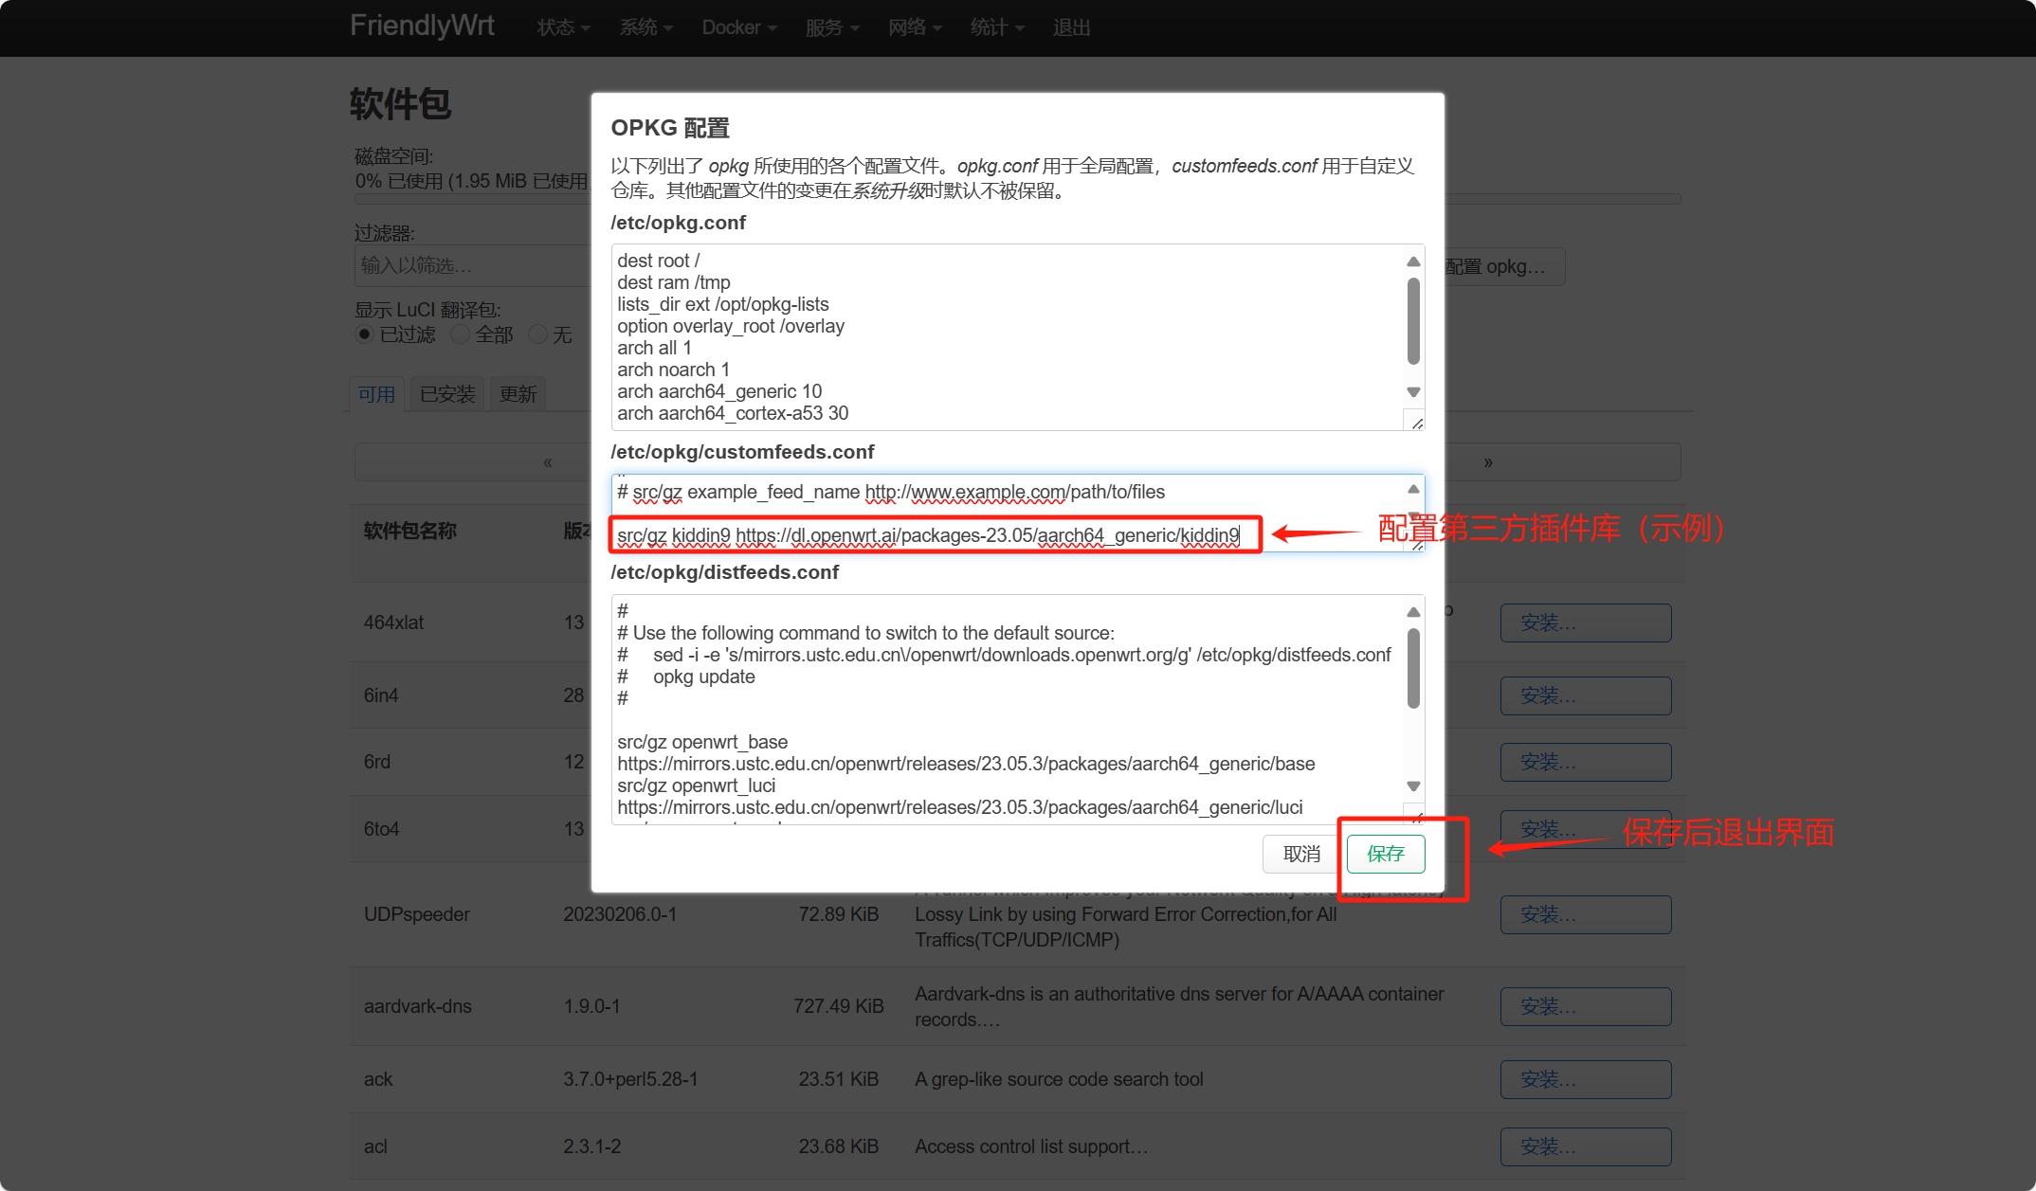Click the UDPspeeder package name
The height and width of the screenshot is (1191, 2036).
point(417,914)
